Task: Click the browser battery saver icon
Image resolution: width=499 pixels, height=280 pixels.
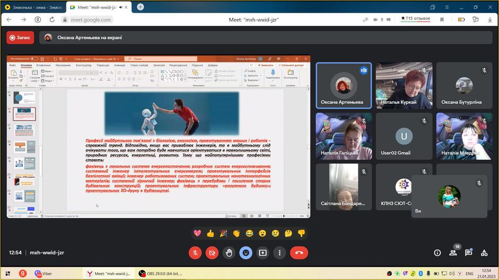Action: point(461,20)
